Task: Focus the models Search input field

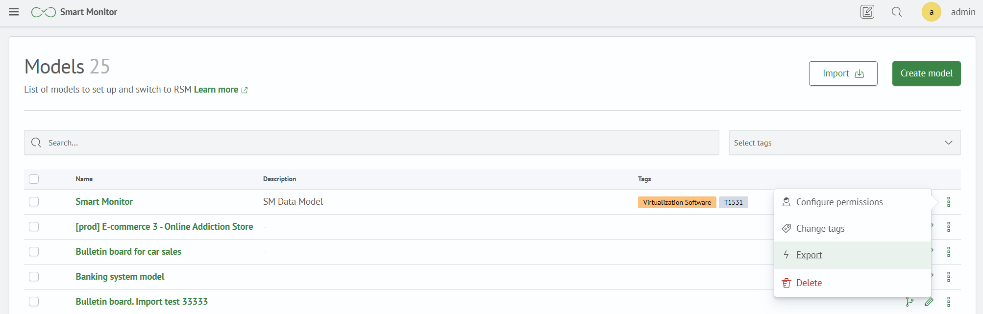Action: 371,143
